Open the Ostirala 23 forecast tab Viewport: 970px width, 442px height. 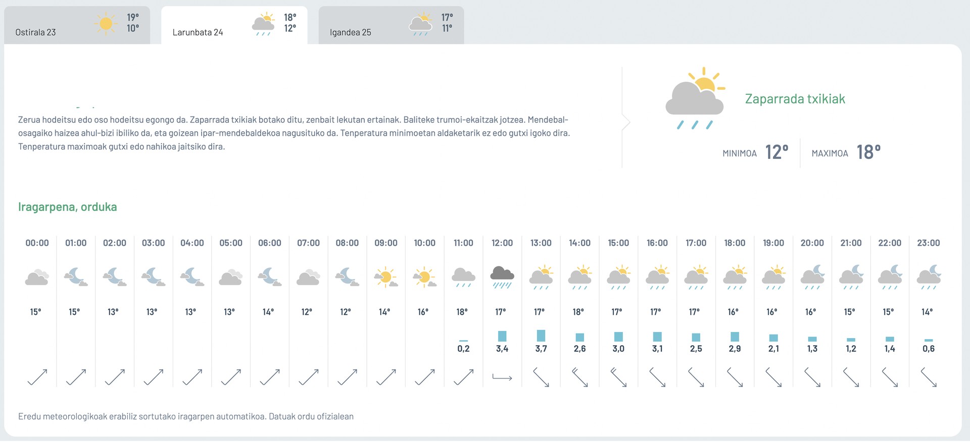click(x=77, y=25)
